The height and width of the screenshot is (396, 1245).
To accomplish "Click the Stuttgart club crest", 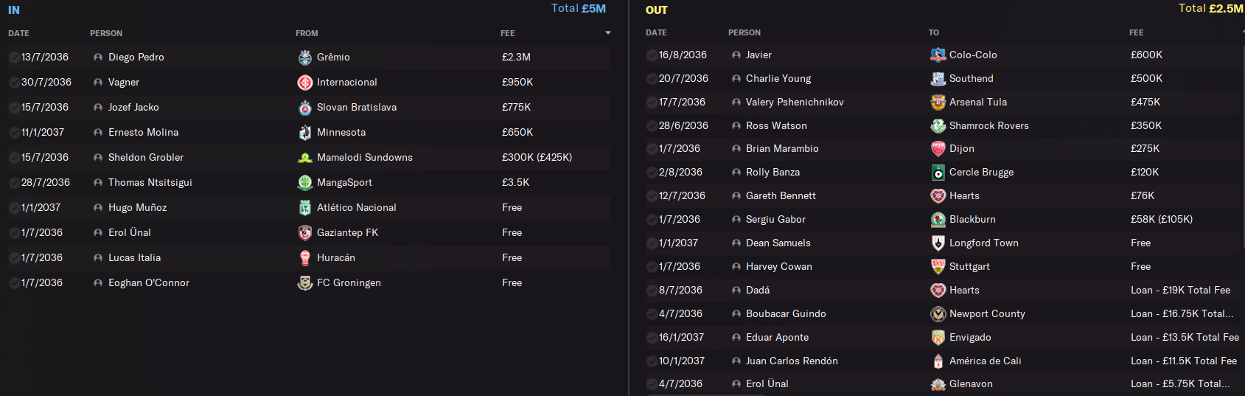I will coord(938,267).
